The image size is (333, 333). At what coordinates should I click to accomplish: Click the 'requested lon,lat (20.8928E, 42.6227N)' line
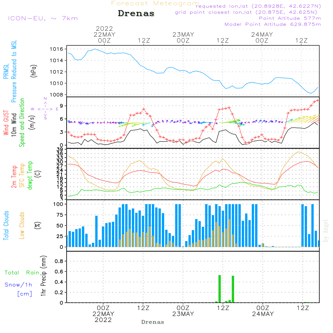[x=258, y=6]
